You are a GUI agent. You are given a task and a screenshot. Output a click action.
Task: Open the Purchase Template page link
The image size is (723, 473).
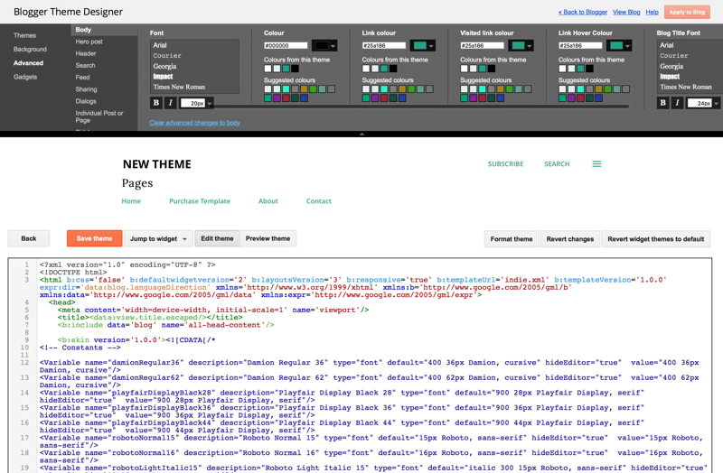pos(200,201)
